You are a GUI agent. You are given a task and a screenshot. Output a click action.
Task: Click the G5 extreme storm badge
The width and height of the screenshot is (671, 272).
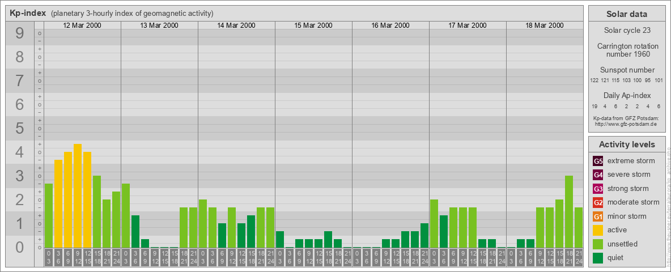click(x=598, y=161)
